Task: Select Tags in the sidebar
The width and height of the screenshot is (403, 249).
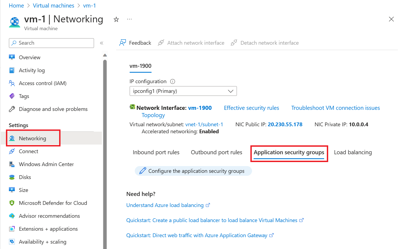Action: click(x=24, y=96)
